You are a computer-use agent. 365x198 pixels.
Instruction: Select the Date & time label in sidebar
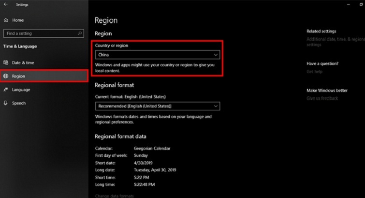click(x=23, y=63)
